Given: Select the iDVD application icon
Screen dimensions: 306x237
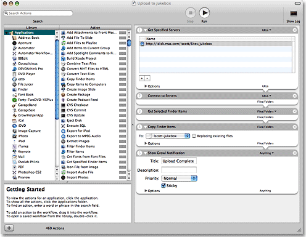Looking at the screenshot, I should [x=14, y=126].
